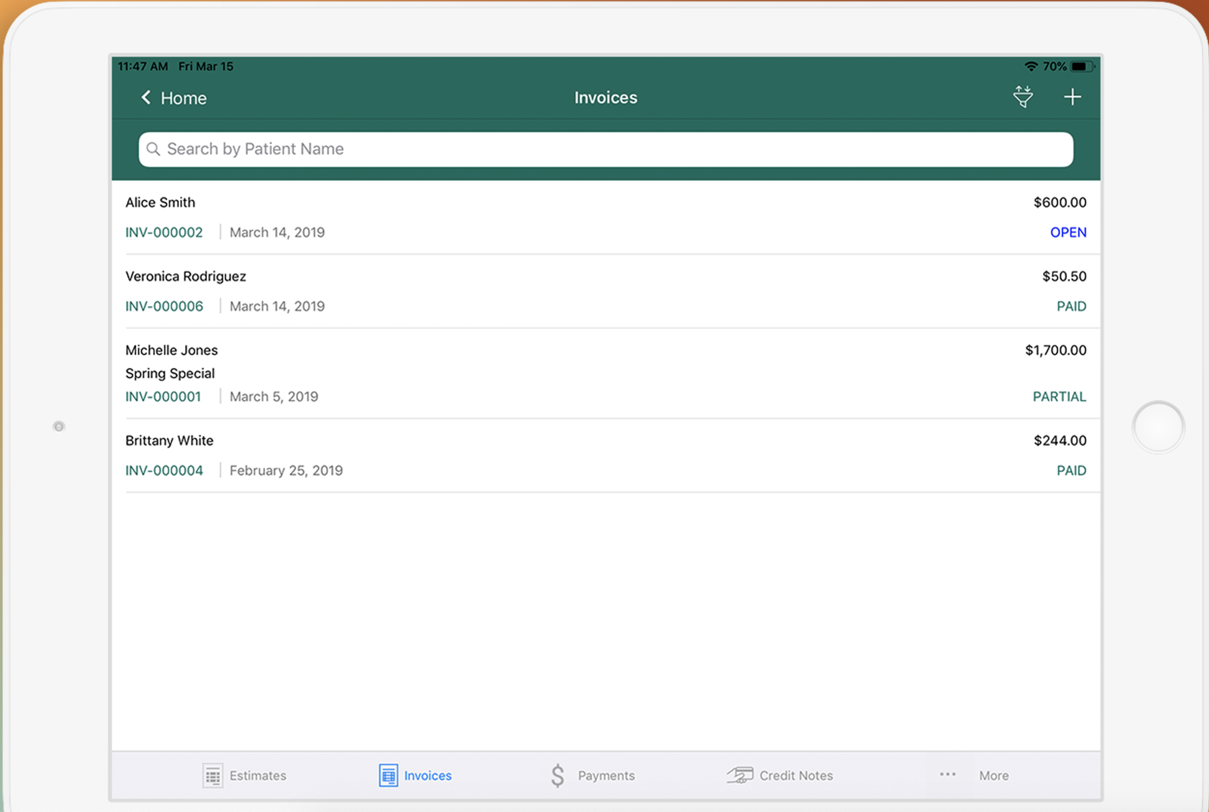Image resolution: width=1209 pixels, height=812 pixels.
Task: Tap the battery indicator in status bar
Action: (1081, 66)
